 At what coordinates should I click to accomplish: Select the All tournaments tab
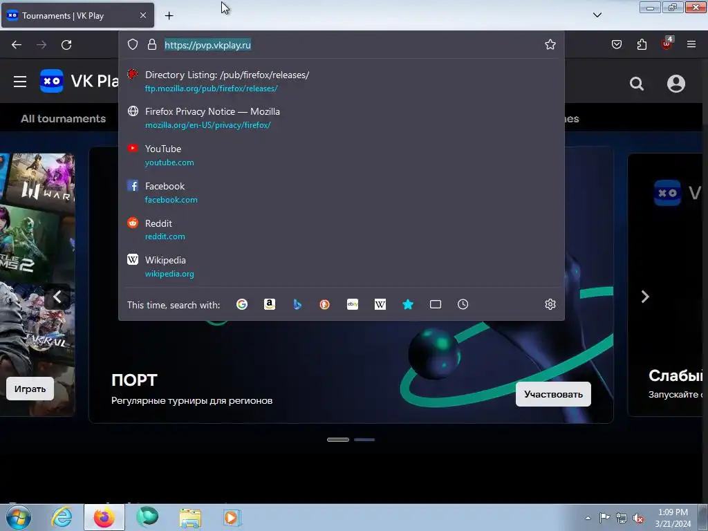tap(63, 119)
